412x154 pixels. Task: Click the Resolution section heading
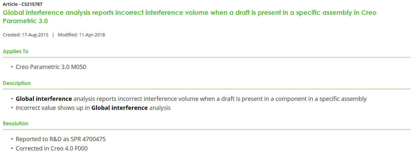(16, 123)
